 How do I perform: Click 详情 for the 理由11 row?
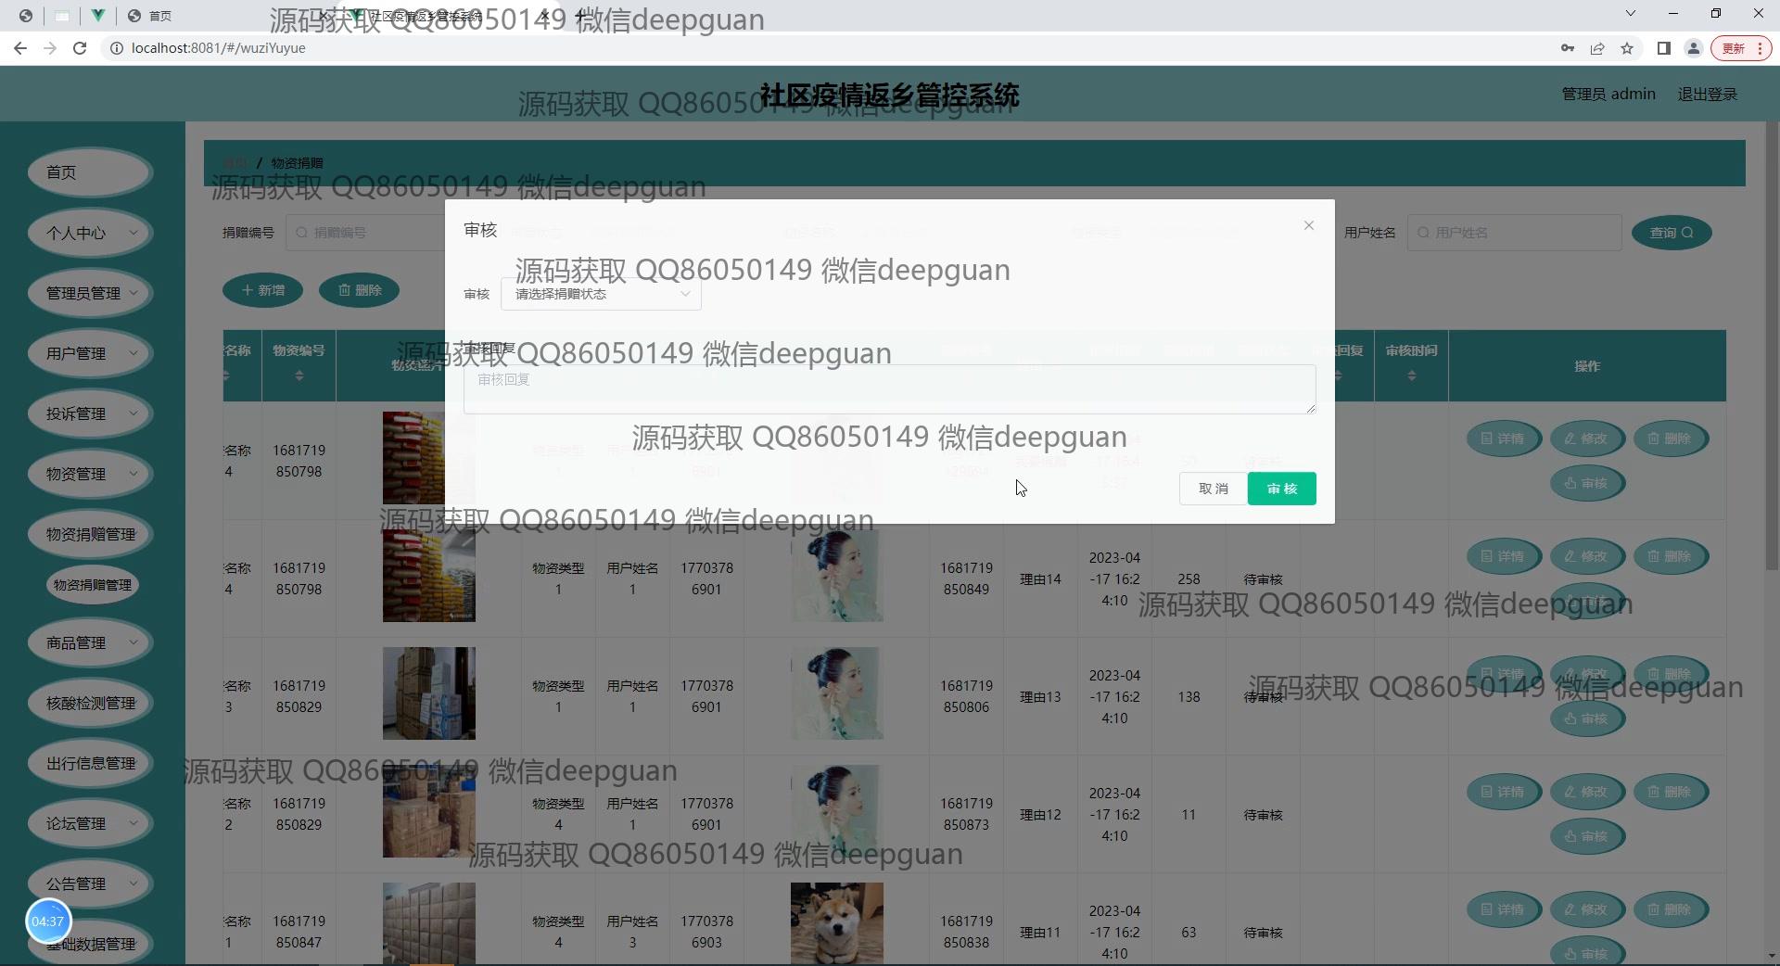tap(1504, 909)
